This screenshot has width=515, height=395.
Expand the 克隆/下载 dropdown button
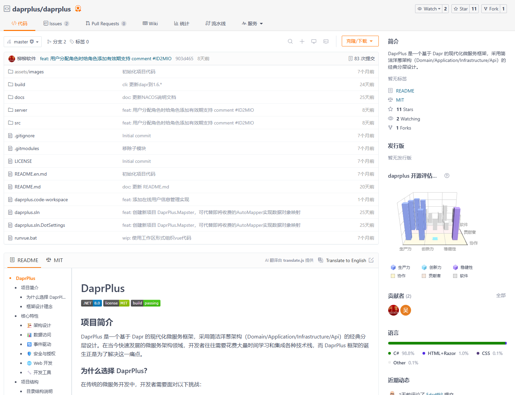coord(360,41)
